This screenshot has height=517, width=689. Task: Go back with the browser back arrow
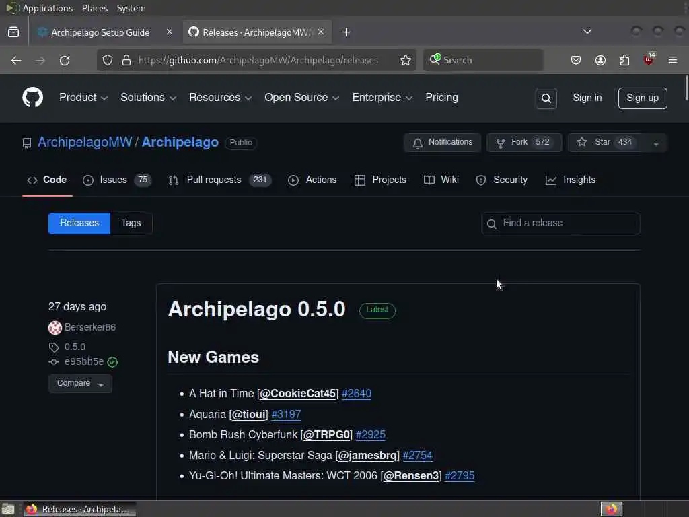coord(16,60)
